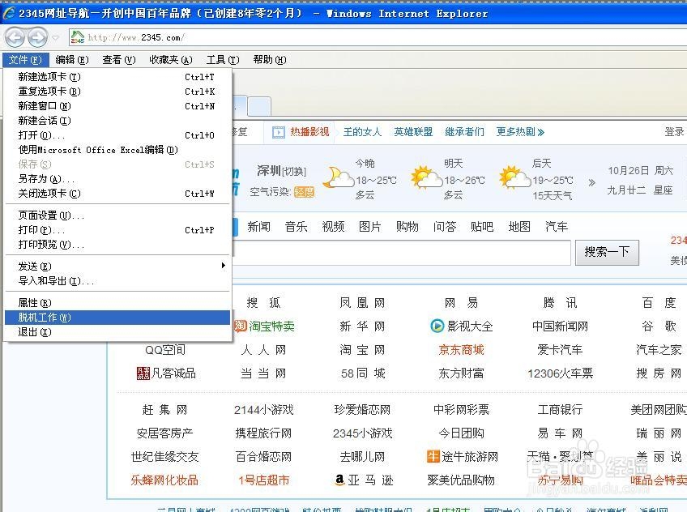Open the 王的女人 link
Screen dimensions: 687x512
coord(362,132)
